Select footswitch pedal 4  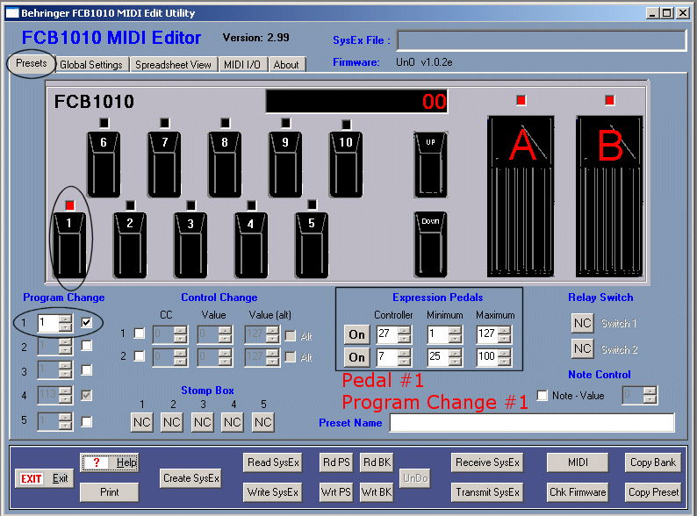tap(251, 245)
